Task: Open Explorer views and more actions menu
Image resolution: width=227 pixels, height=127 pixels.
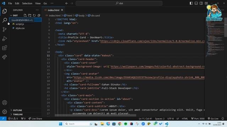Action: (x=37, y=10)
